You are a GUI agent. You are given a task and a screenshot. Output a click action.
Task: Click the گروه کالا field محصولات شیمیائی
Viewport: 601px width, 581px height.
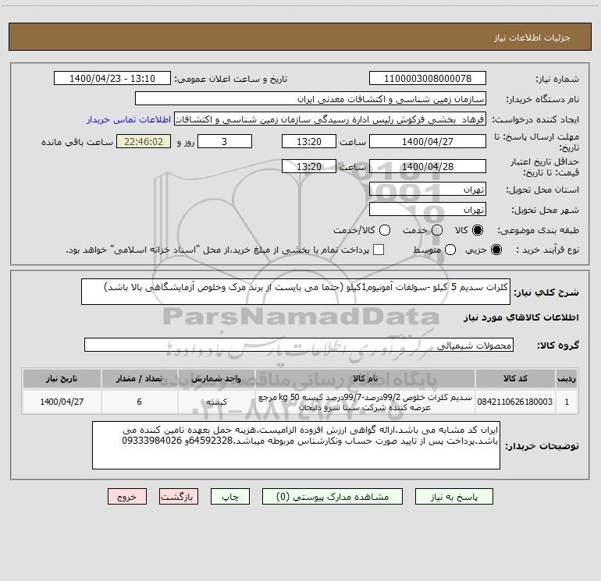[299, 345]
